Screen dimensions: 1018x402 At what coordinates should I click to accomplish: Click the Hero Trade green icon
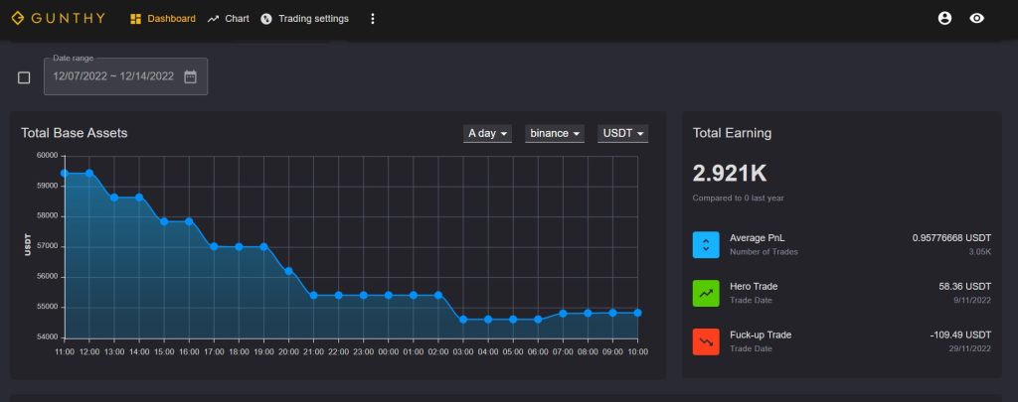pyautogui.click(x=706, y=293)
